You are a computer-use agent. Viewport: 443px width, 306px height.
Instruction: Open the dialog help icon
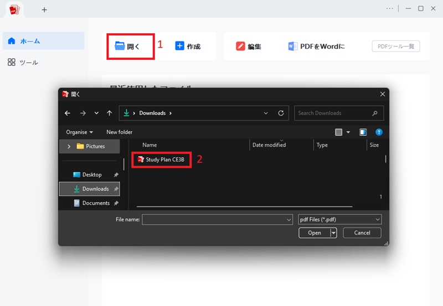pyautogui.click(x=379, y=132)
